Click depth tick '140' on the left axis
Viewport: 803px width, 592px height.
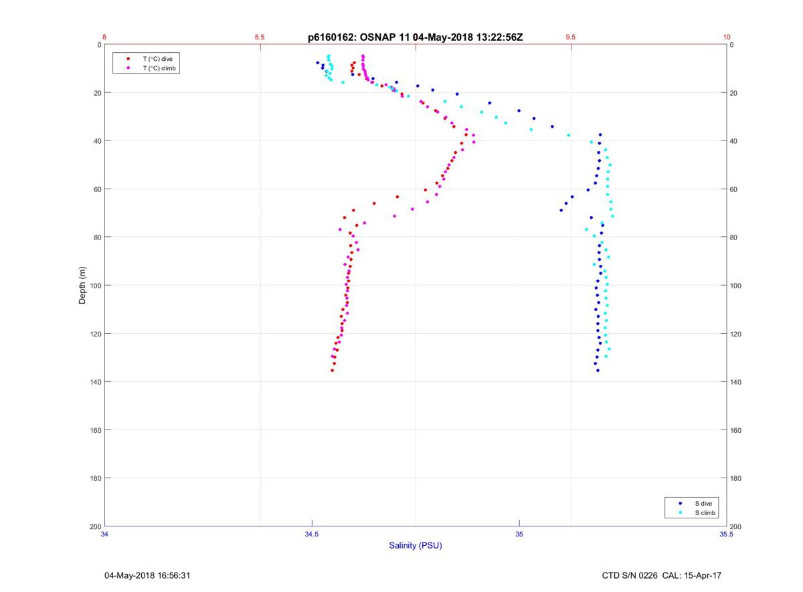95,382
